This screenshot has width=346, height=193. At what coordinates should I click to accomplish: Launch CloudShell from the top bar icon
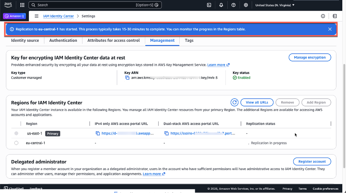pyautogui.click(x=209, y=5)
